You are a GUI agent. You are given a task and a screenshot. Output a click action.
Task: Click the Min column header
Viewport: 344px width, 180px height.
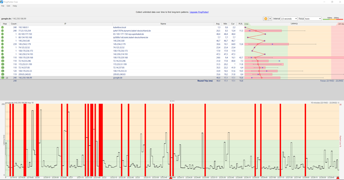coord(225,24)
